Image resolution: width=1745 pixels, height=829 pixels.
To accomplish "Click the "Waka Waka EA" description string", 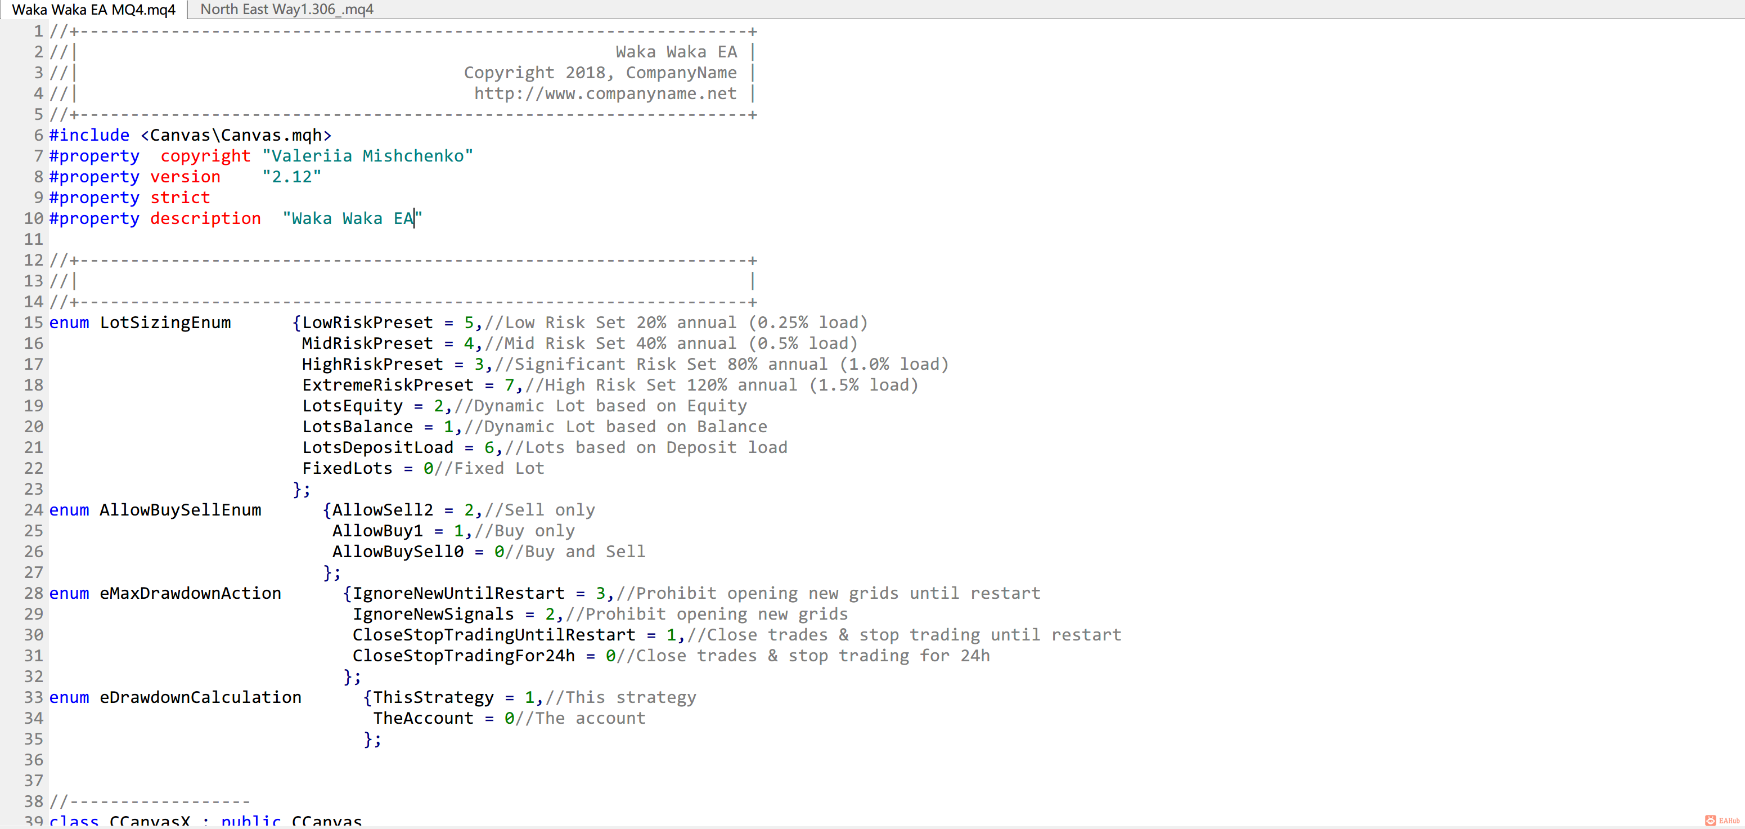I will click(352, 218).
